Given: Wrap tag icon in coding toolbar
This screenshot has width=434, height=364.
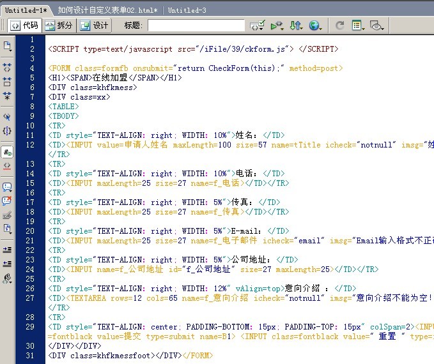Looking at the screenshot, I should tap(7, 215).
